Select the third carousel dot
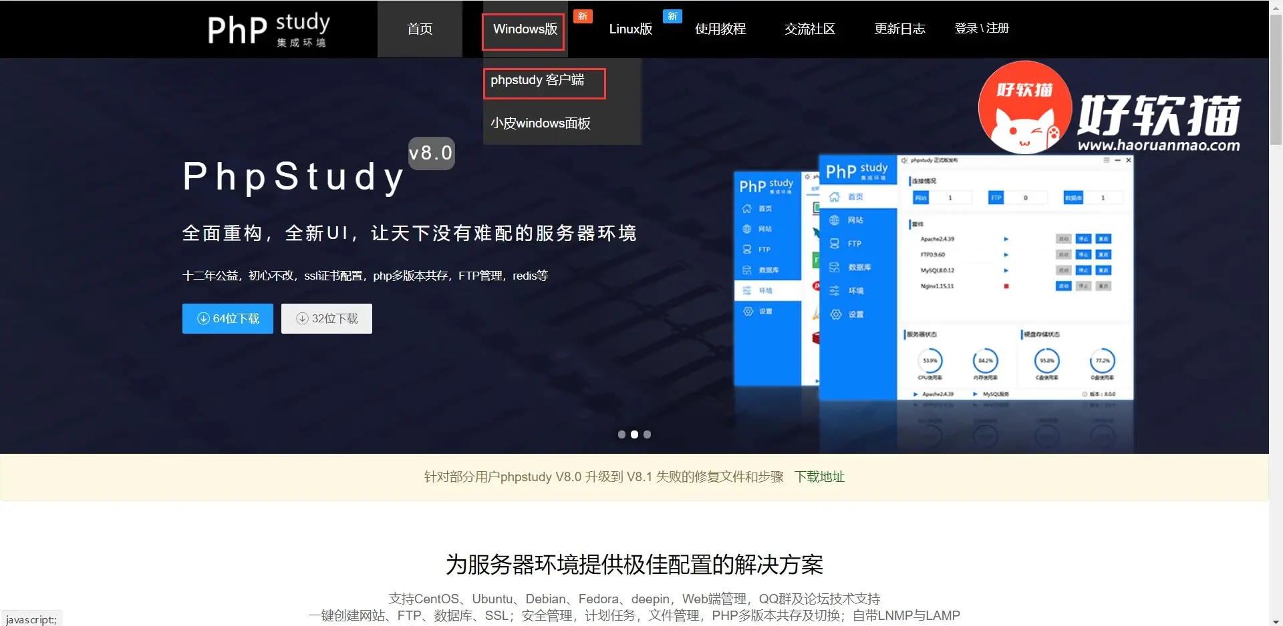 [647, 434]
